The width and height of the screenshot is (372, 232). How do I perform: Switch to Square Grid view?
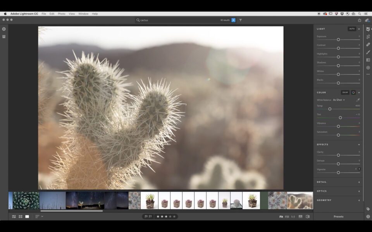coord(21,217)
